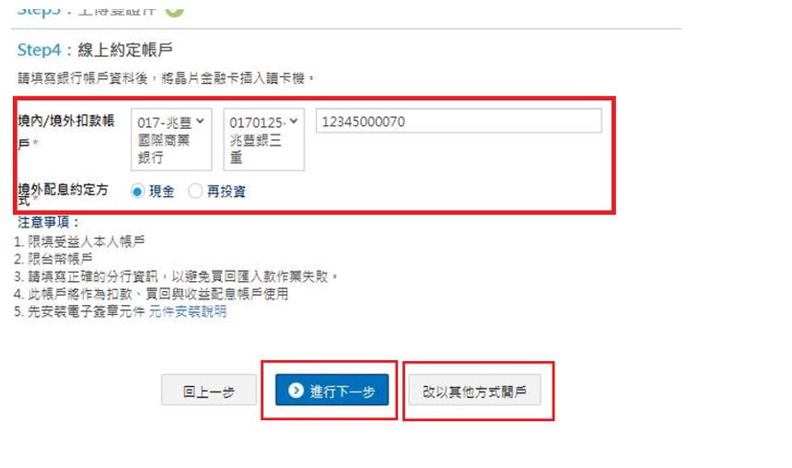Click the blue 進行下一步 button

point(332,390)
